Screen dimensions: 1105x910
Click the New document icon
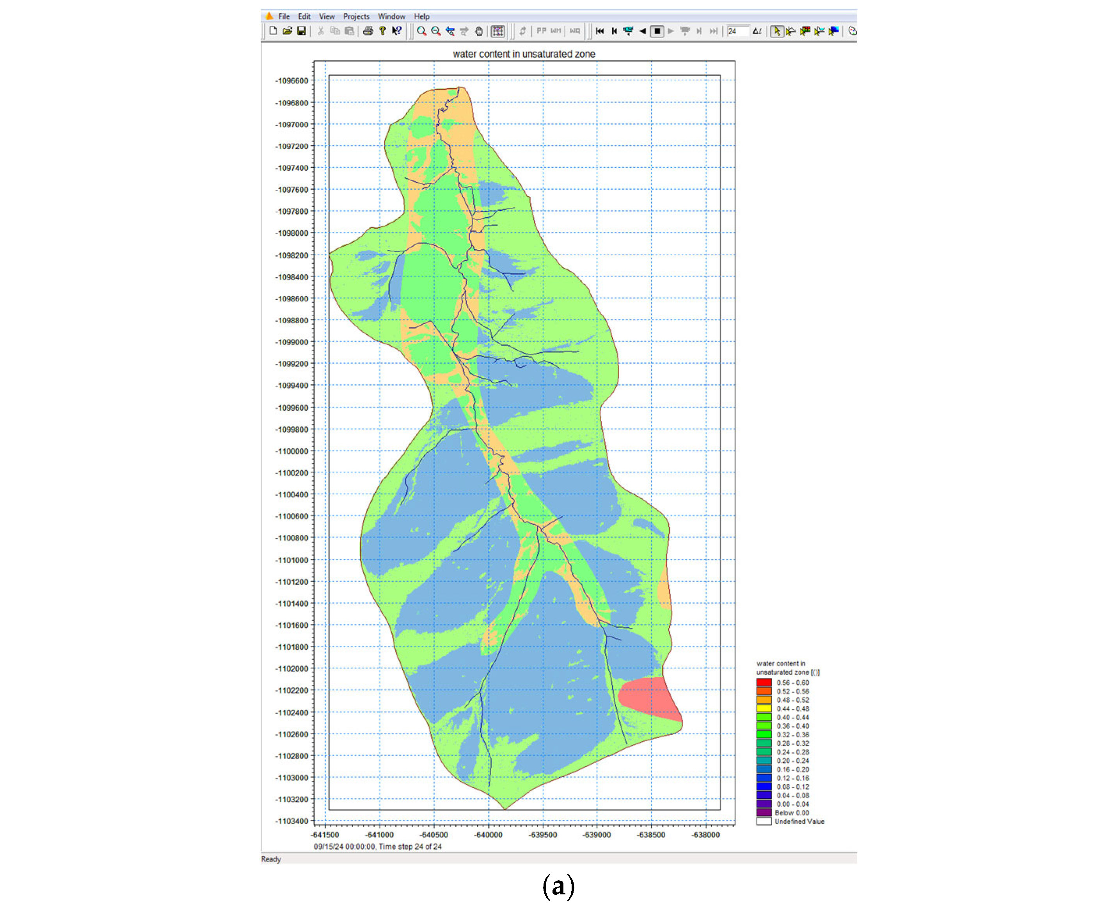(273, 31)
